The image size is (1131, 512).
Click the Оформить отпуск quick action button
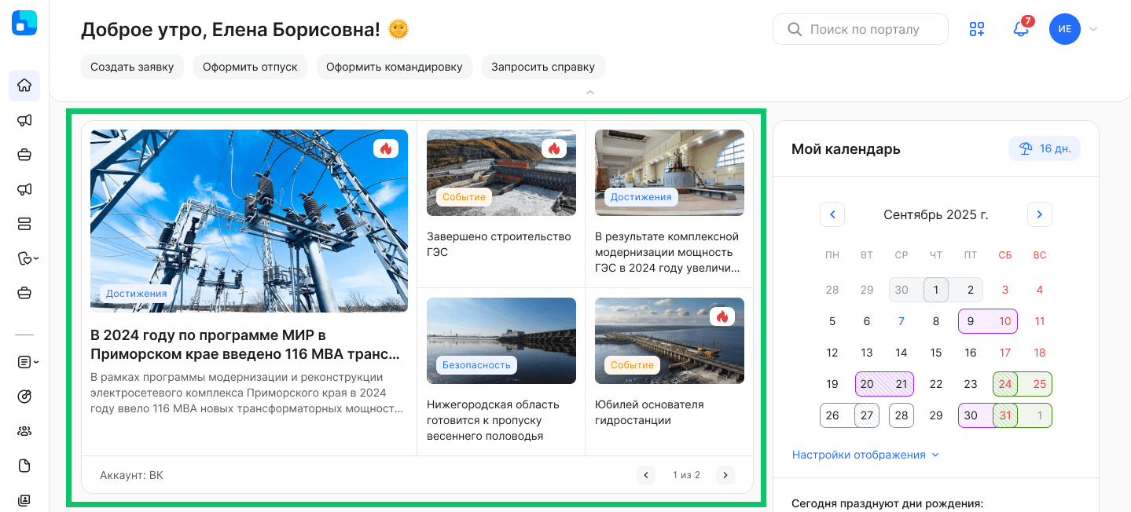click(x=250, y=67)
